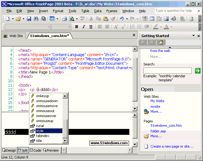The image size is (203, 161).
Task: Click the Create a new page or site link
Action: (x=172, y=146)
